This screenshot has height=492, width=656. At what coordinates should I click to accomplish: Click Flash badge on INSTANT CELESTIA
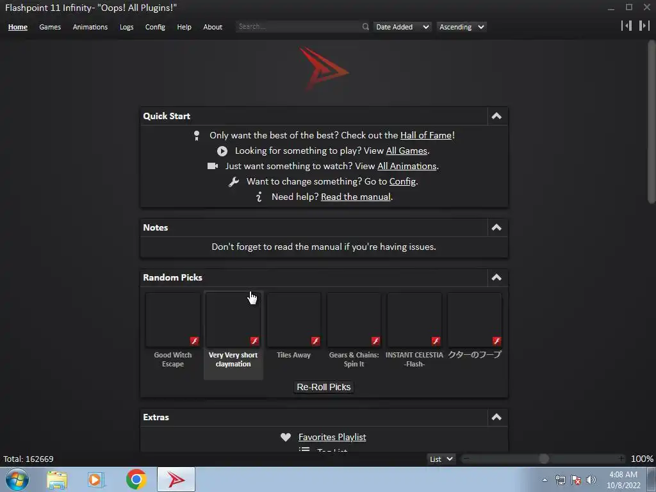(x=436, y=341)
